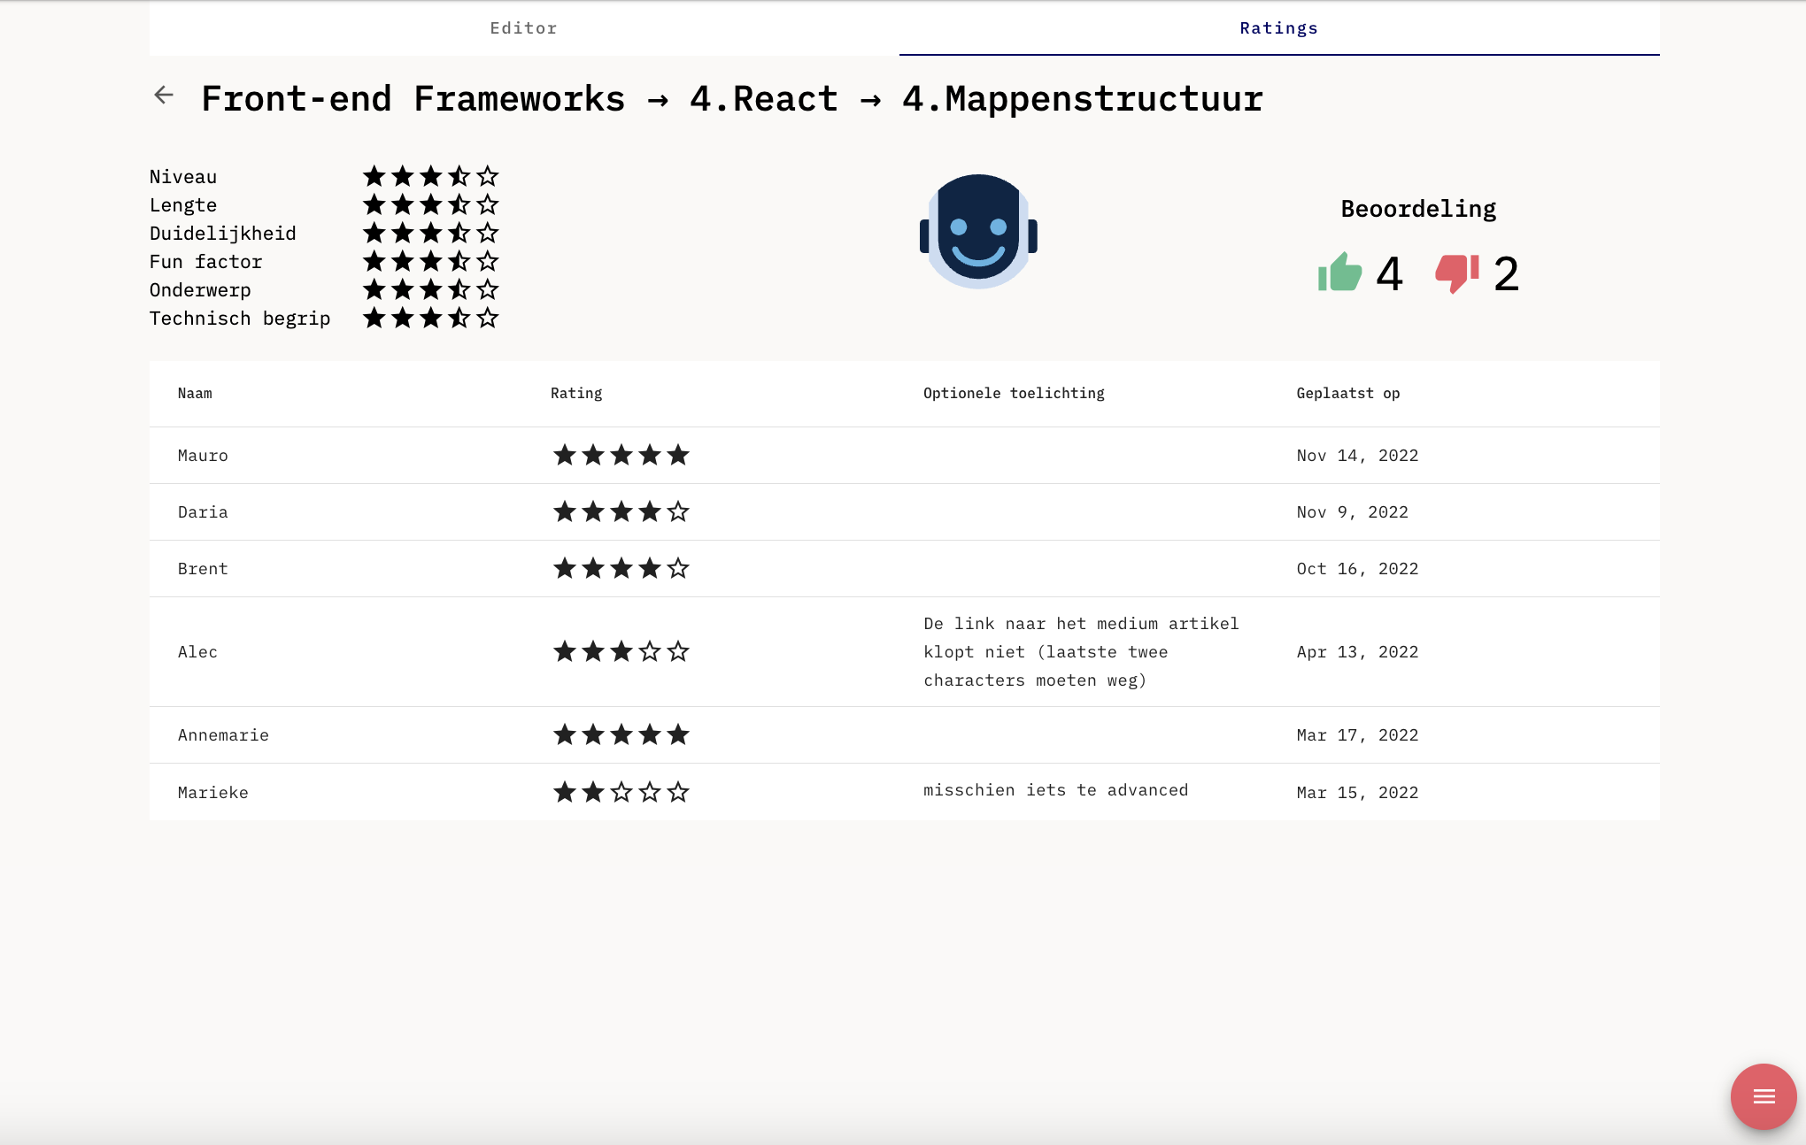
Task: Click Alec's three-star rating
Action: 621,651
